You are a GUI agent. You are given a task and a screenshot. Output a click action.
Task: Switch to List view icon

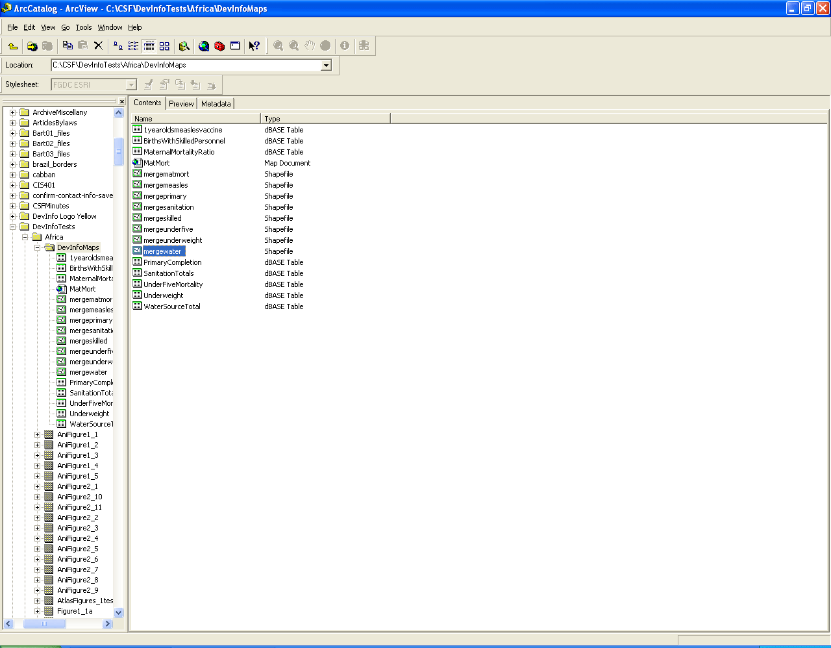click(133, 45)
